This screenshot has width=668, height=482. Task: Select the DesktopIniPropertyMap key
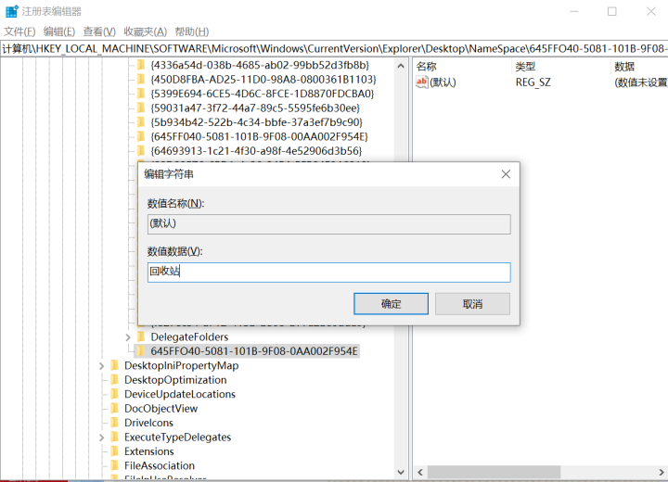point(182,365)
